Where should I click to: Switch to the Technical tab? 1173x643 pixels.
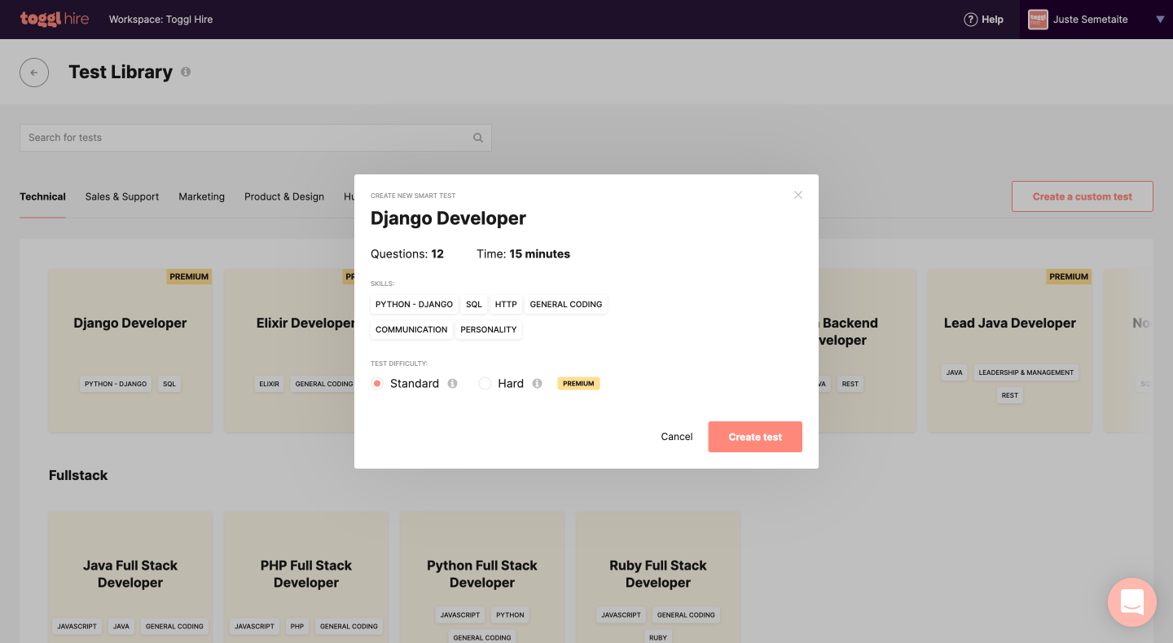pyautogui.click(x=42, y=196)
